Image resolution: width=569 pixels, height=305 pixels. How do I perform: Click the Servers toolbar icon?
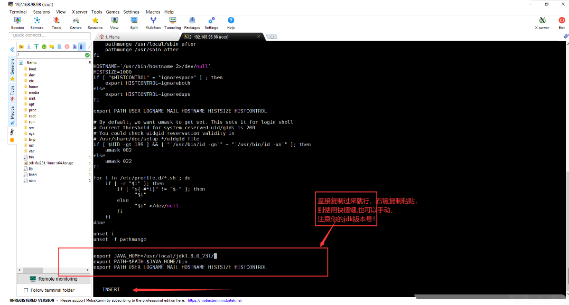point(37,23)
